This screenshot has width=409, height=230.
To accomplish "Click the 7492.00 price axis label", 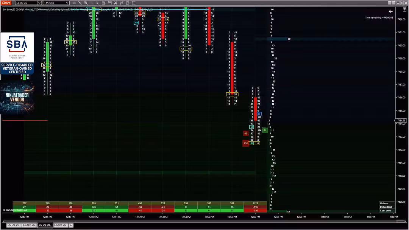I will pyautogui.click(x=401, y=19).
